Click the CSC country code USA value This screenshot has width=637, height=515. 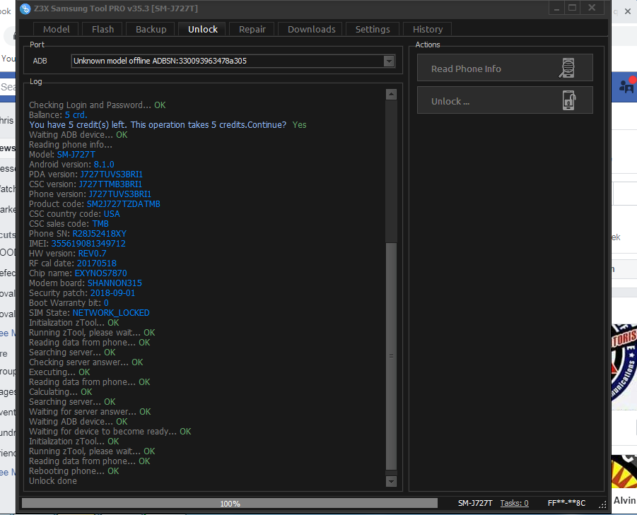tap(112, 214)
